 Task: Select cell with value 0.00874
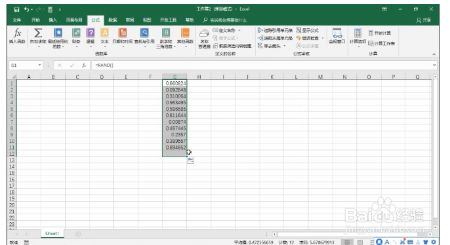click(174, 122)
